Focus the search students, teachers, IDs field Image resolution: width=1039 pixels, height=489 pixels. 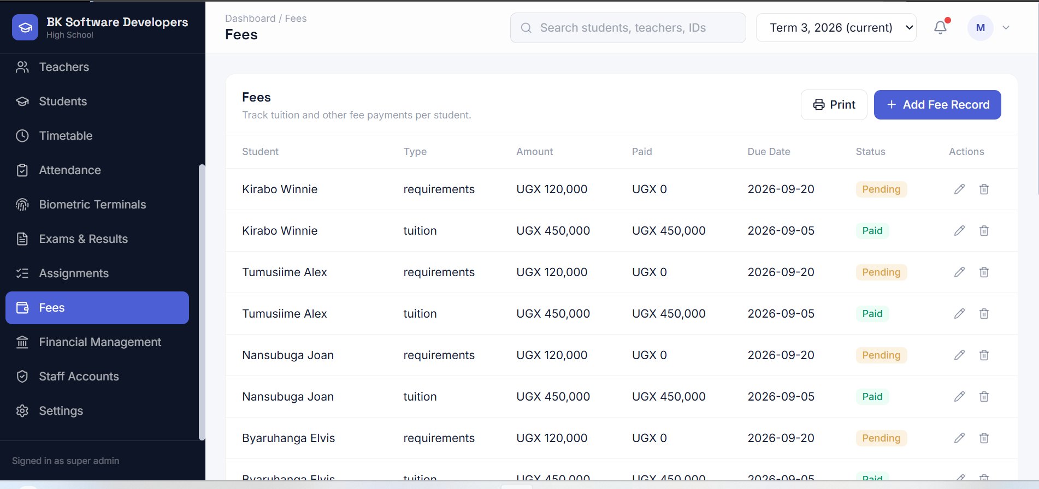pyautogui.click(x=628, y=28)
